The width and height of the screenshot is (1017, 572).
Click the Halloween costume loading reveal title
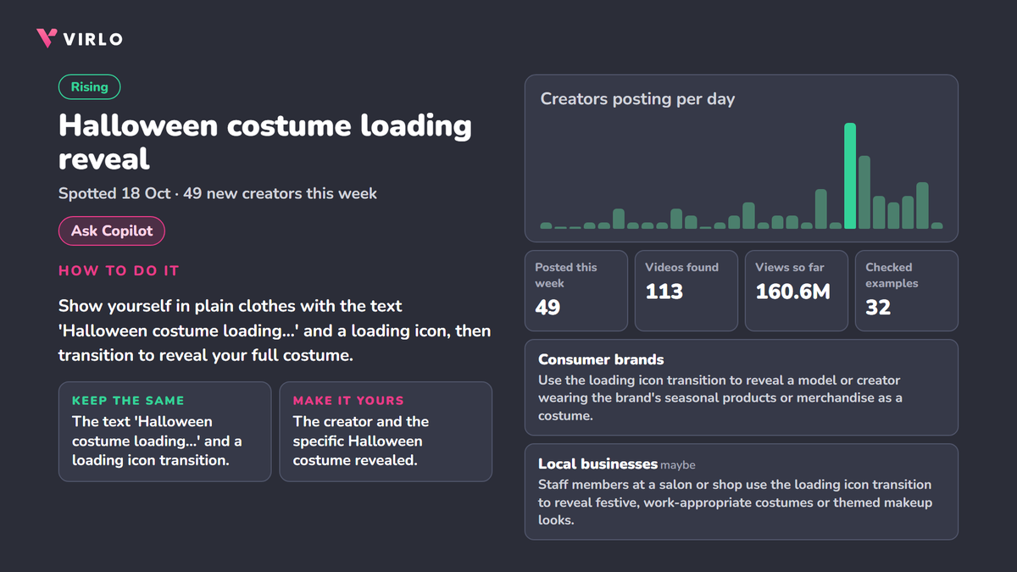[265, 142]
